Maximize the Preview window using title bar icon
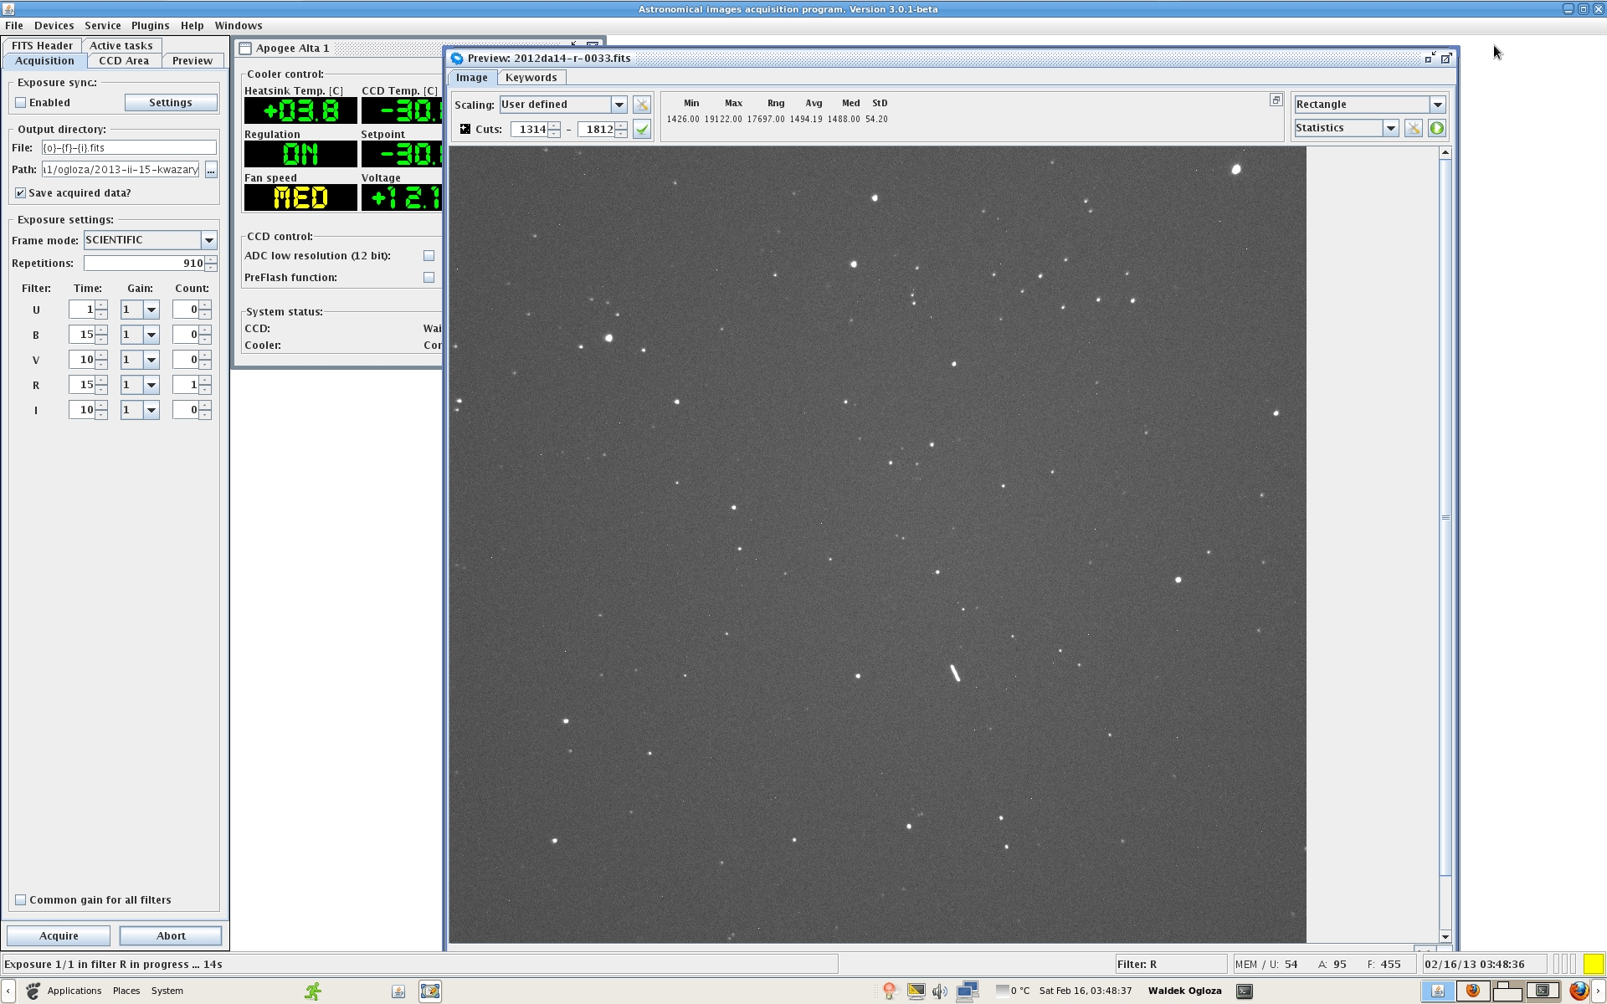The width and height of the screenshot is (1607, 1004). 1445,58
